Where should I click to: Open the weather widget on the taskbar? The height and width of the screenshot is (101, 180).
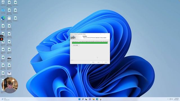click(x=6, y=99)
